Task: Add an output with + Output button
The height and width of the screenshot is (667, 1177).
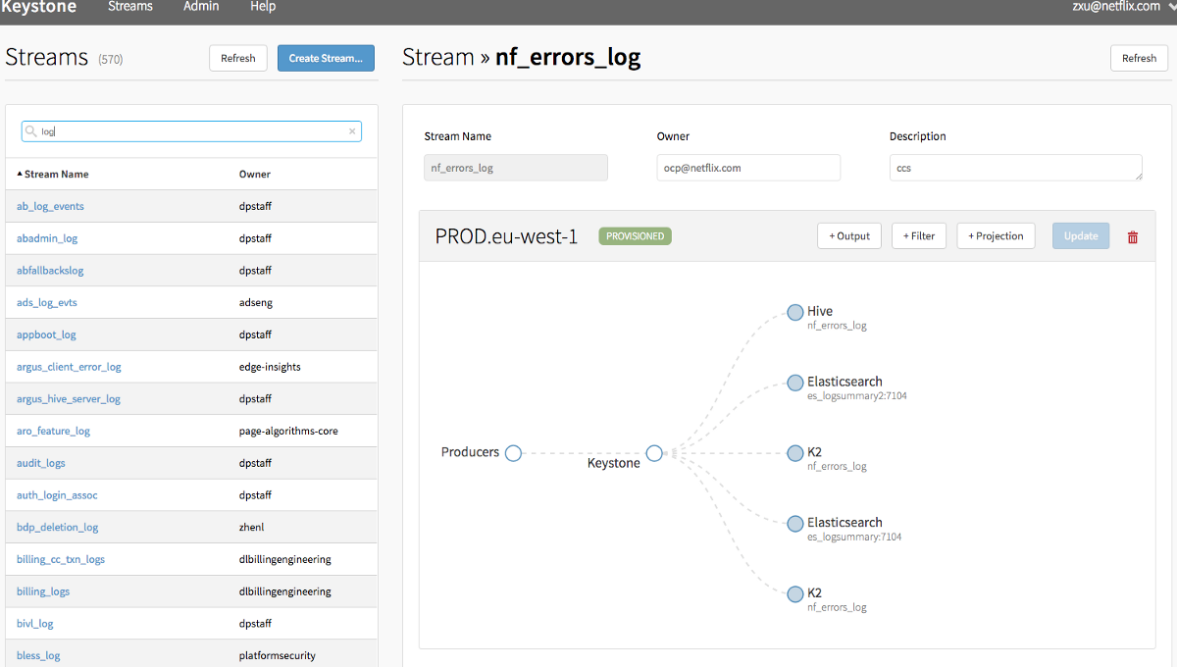Action: tap(849, 236)
